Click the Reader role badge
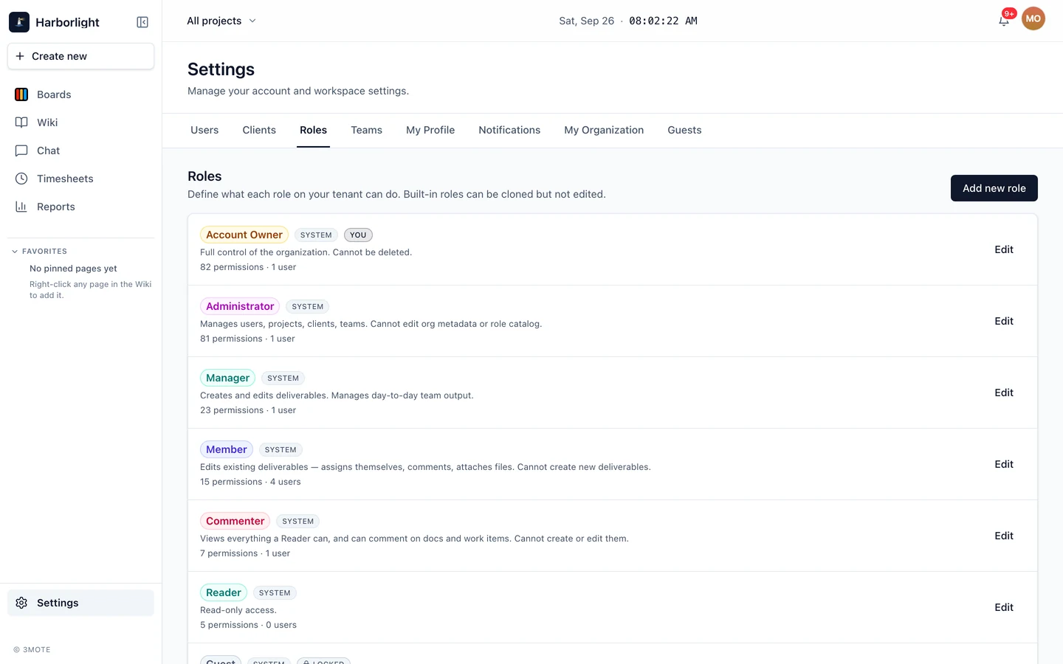The width and height of the screenshot is (1063, 664). pos(224,592)
